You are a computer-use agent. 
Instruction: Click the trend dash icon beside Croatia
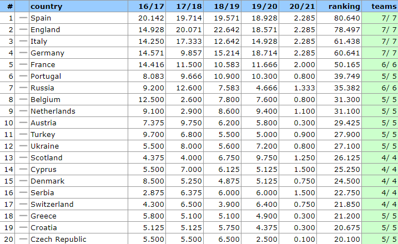(x=23, y=228)
